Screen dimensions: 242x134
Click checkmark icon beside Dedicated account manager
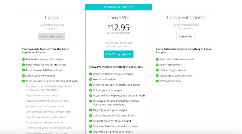click(x=157, y=76)
